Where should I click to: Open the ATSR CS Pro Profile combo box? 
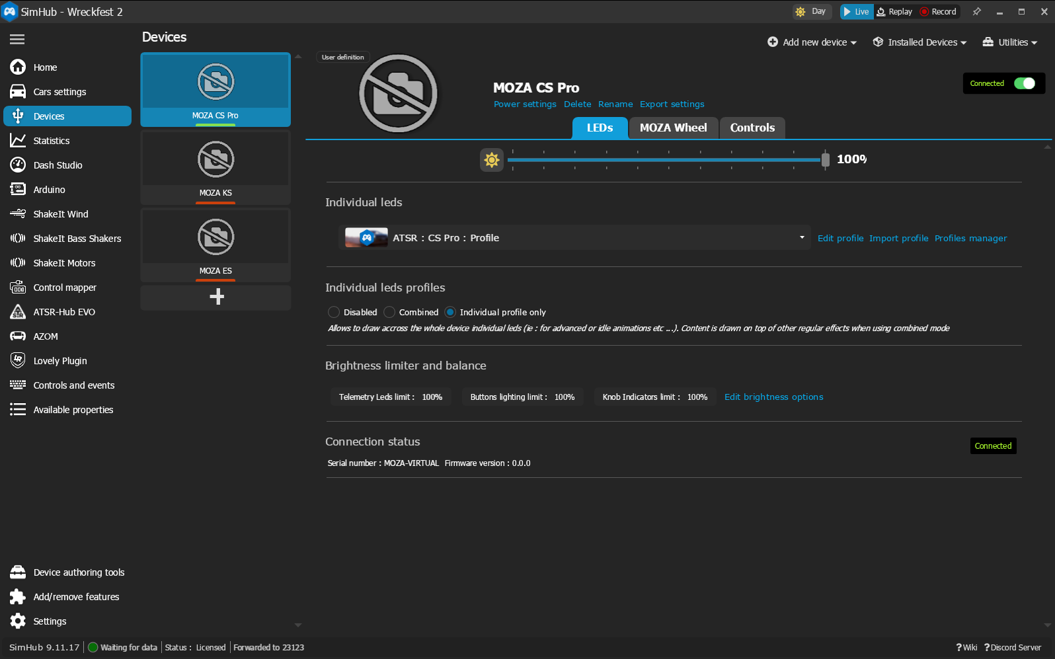(575, 238)
